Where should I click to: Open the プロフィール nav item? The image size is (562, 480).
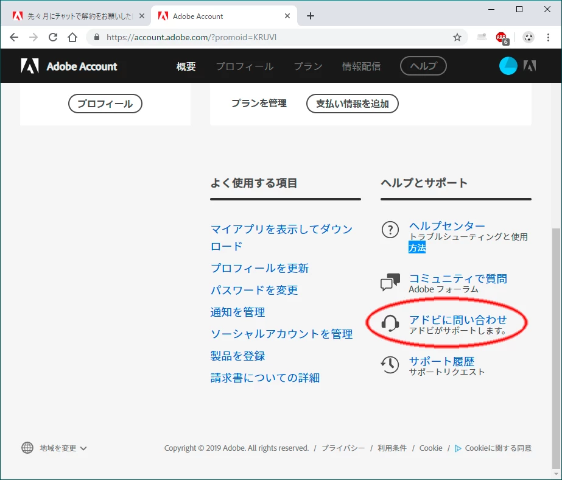245,66
